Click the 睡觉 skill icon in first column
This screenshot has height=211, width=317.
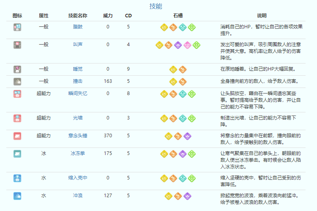click(x=17, y=69)
